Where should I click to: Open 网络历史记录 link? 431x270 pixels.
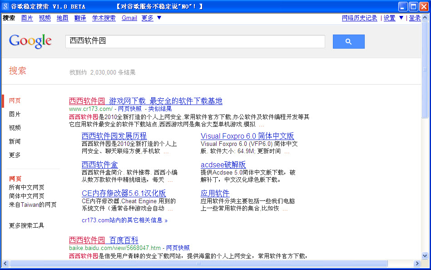click(x=360, y=18)
